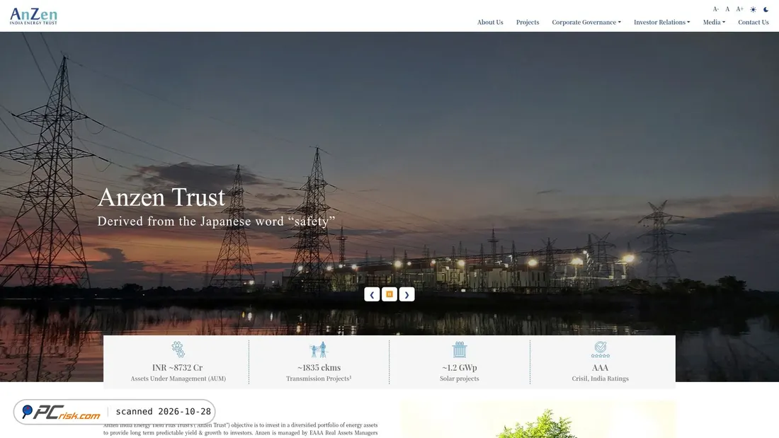
Task: Expand the Media dropdown menu
Action: tap(714, 23)
